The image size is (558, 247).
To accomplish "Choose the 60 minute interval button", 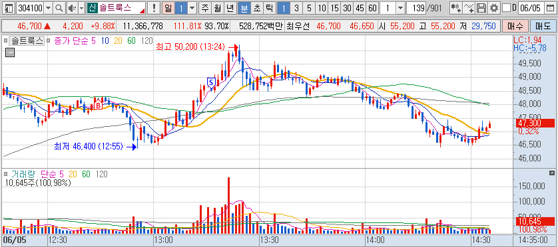I will click(373, 8).
